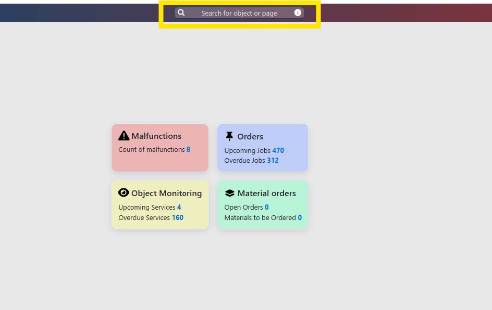Select the malfunctions count number 8
Viewport: 492px width, 310px height.
pos(188,150)
